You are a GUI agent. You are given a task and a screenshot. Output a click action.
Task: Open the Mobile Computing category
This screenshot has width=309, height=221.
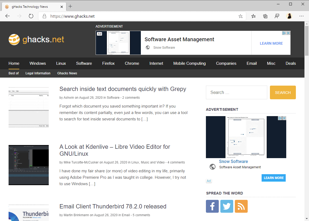click(x=189, y=63)
